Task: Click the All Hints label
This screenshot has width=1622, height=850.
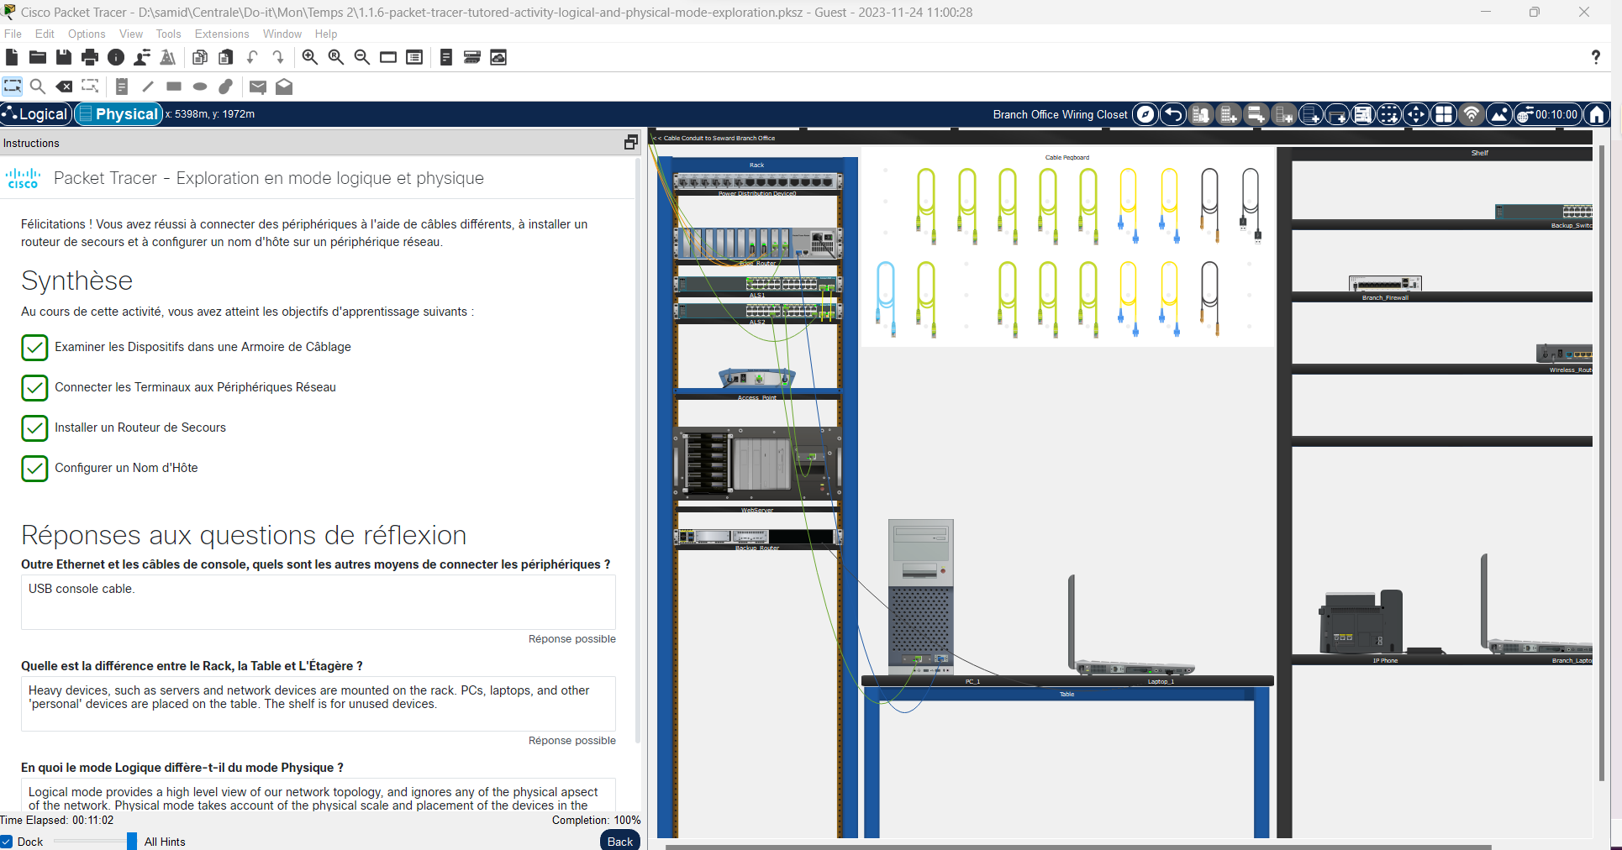Action: [165, 842]
